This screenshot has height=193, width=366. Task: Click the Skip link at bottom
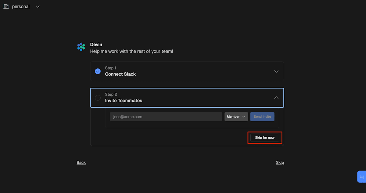point(280,163)
